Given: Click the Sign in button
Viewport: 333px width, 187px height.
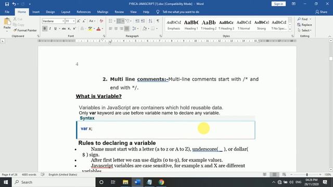Looking at the screenshot, I should (278, 4).
